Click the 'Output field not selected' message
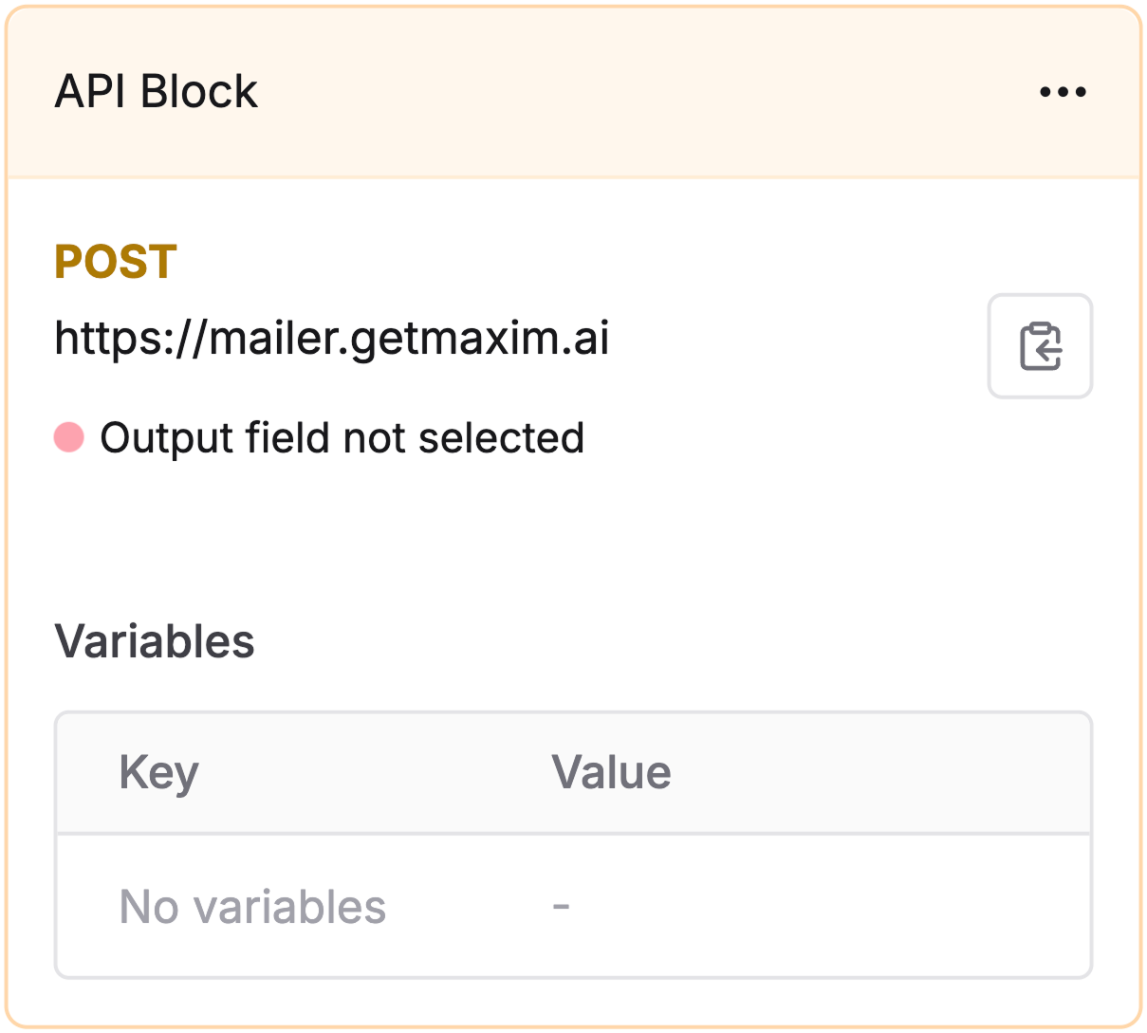The image size is (1147, 1033). tap(343, 437)
